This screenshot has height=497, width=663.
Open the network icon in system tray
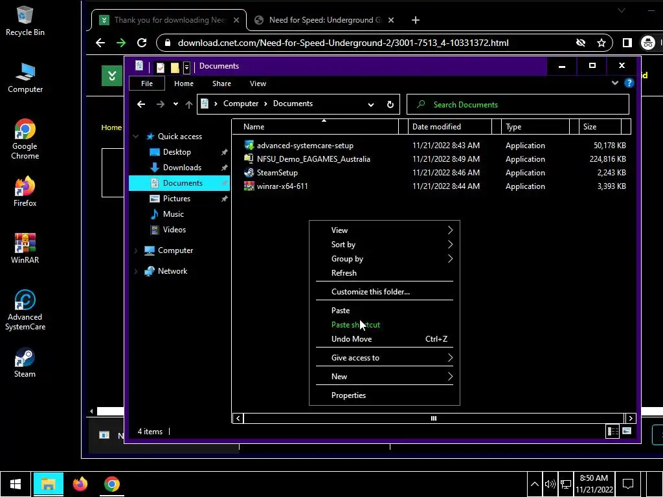pyautogui.click(x=566, y=484)
